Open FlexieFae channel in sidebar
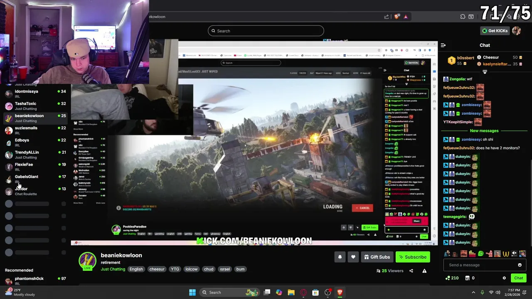 point(34,167)
